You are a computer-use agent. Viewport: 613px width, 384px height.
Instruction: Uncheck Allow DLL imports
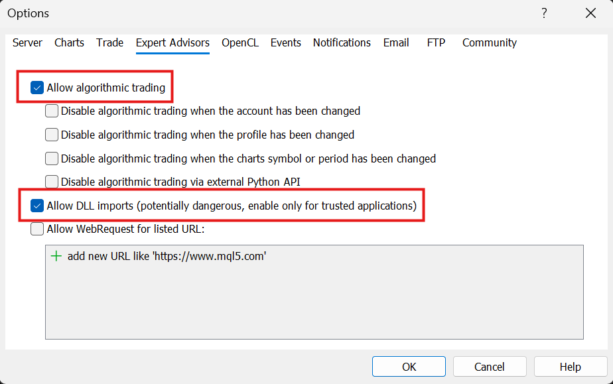tap(36, 205)
